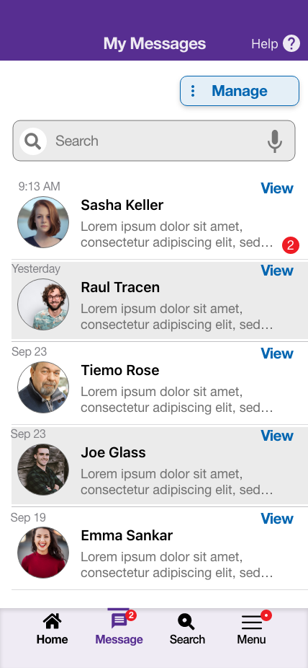Open the Manage button
The height and width of the screenshot is (668, 308).
[x=240, y=91]
